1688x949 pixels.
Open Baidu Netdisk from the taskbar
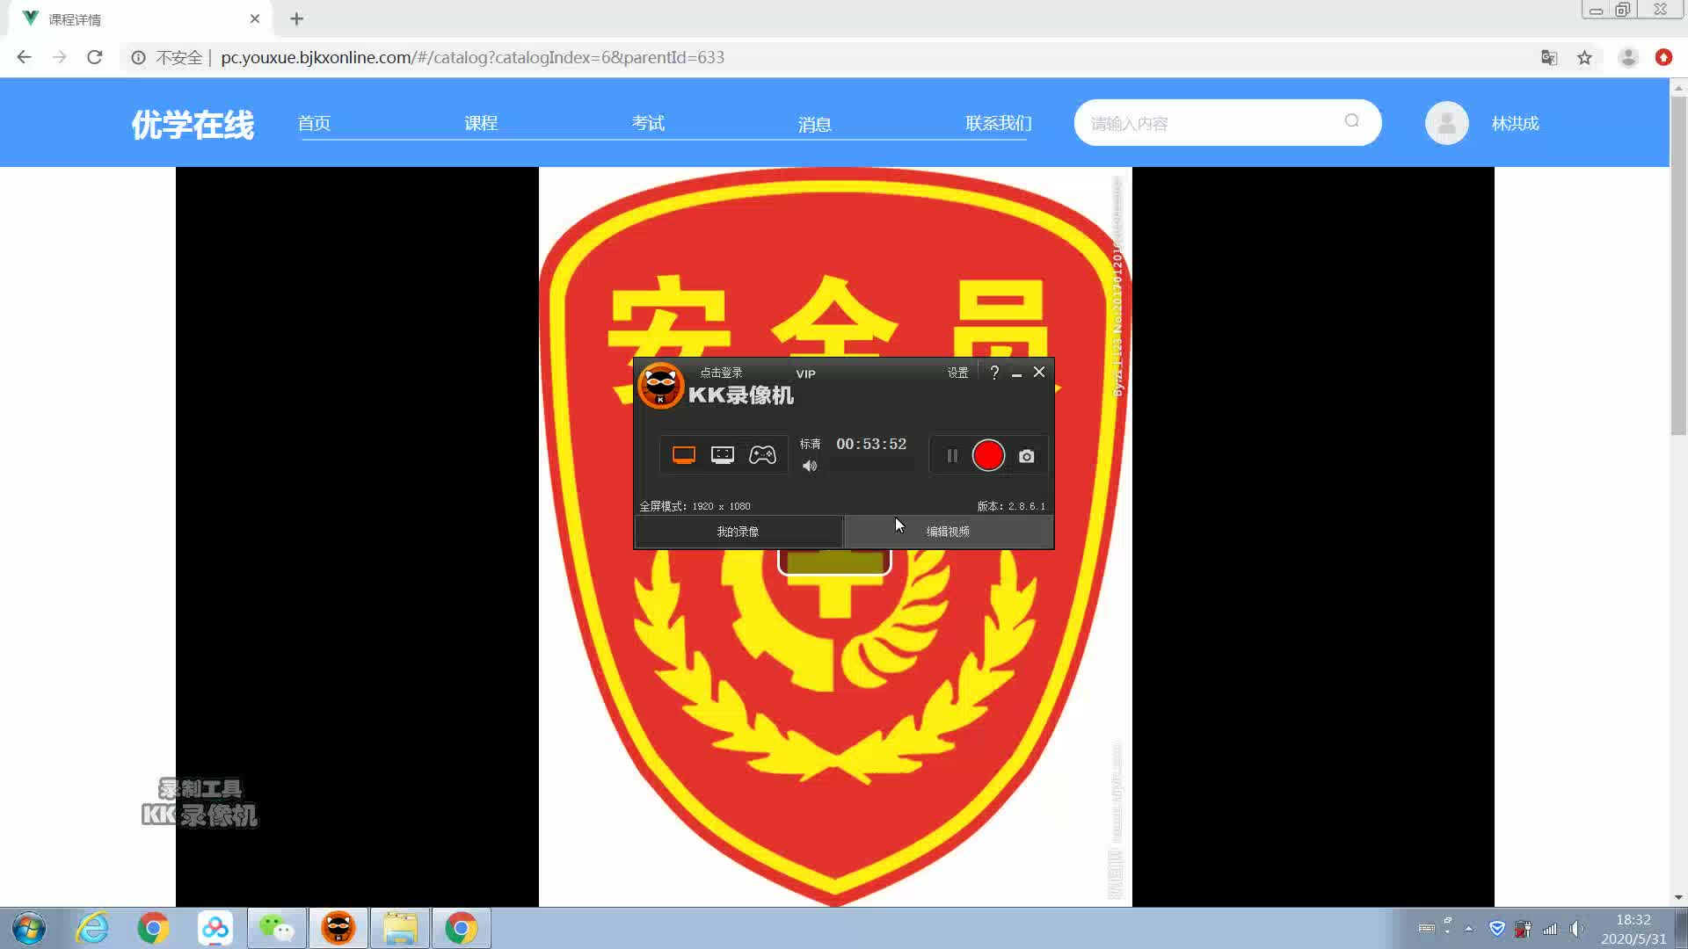[215, 928]
